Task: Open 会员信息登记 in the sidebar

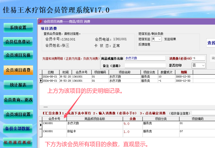Action: coord(18,42)
